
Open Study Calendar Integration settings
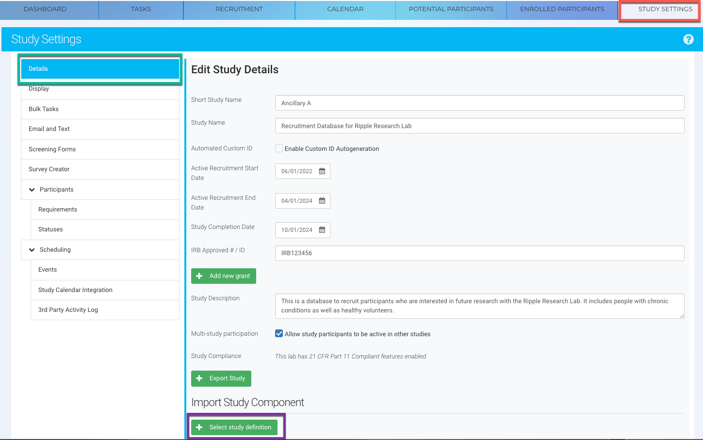point(75,290)
